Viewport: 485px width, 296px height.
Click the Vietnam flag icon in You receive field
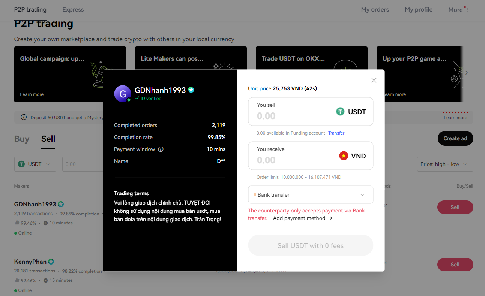coord(344,156)
